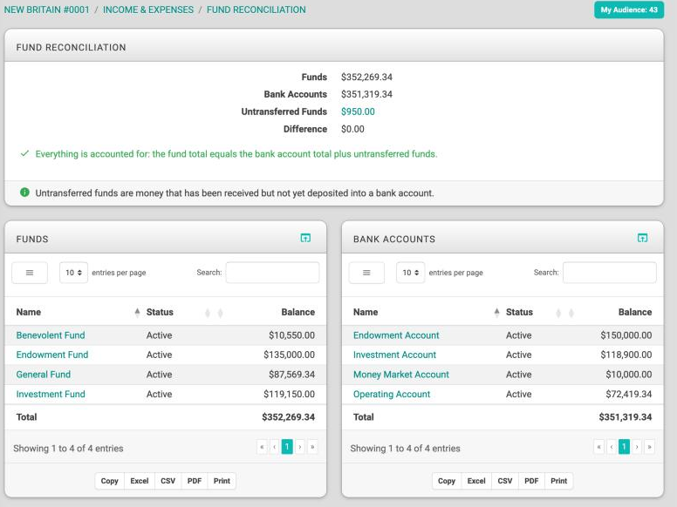Open Bank Accounts entries per page dropdown
The width and height of the screenshot is (677, 507).
point(411,273)
